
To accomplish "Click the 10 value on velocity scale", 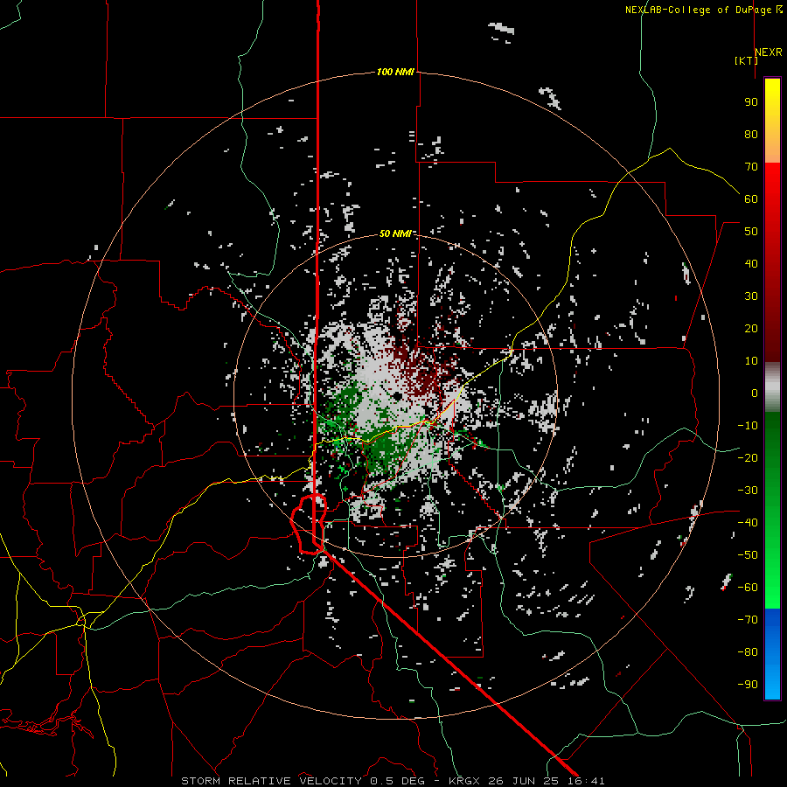I will [751, 361].
